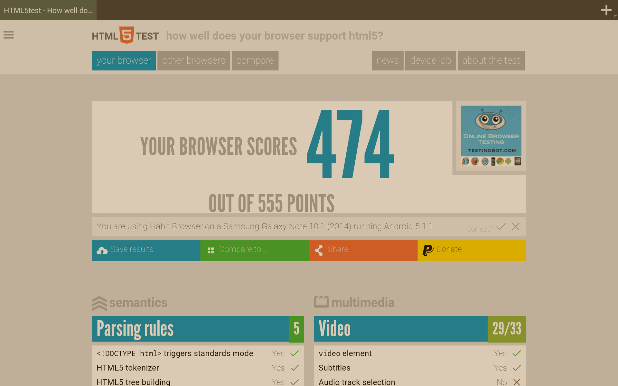Reject browser identification with X icon
618x386 pixels.
(516, 227)
